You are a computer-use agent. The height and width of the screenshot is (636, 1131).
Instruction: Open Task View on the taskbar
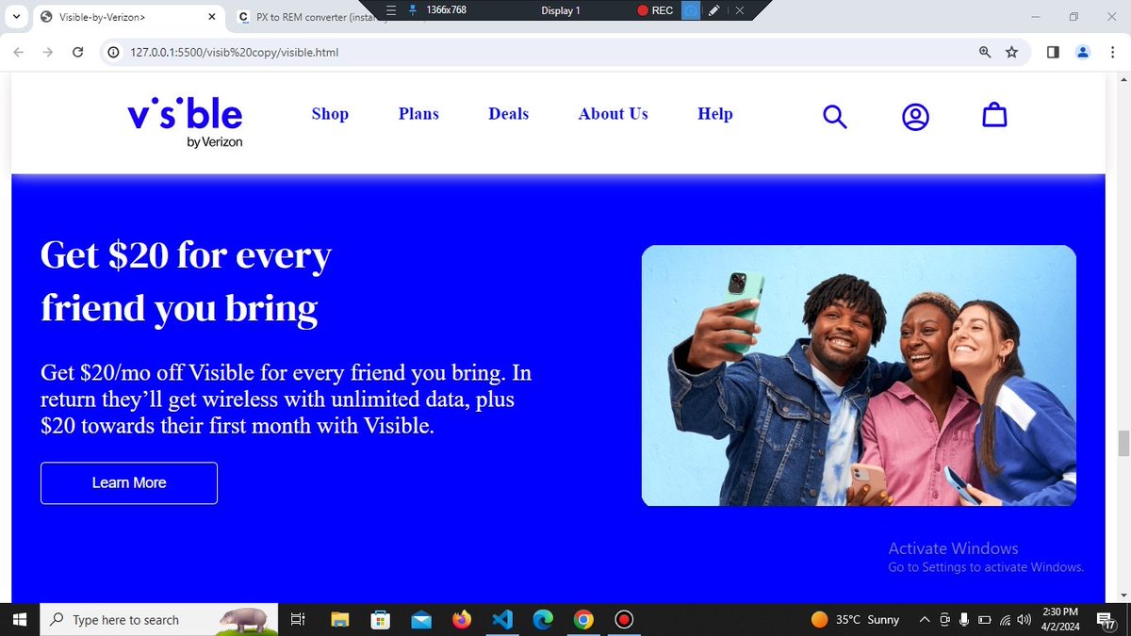(x=297, y=619)
